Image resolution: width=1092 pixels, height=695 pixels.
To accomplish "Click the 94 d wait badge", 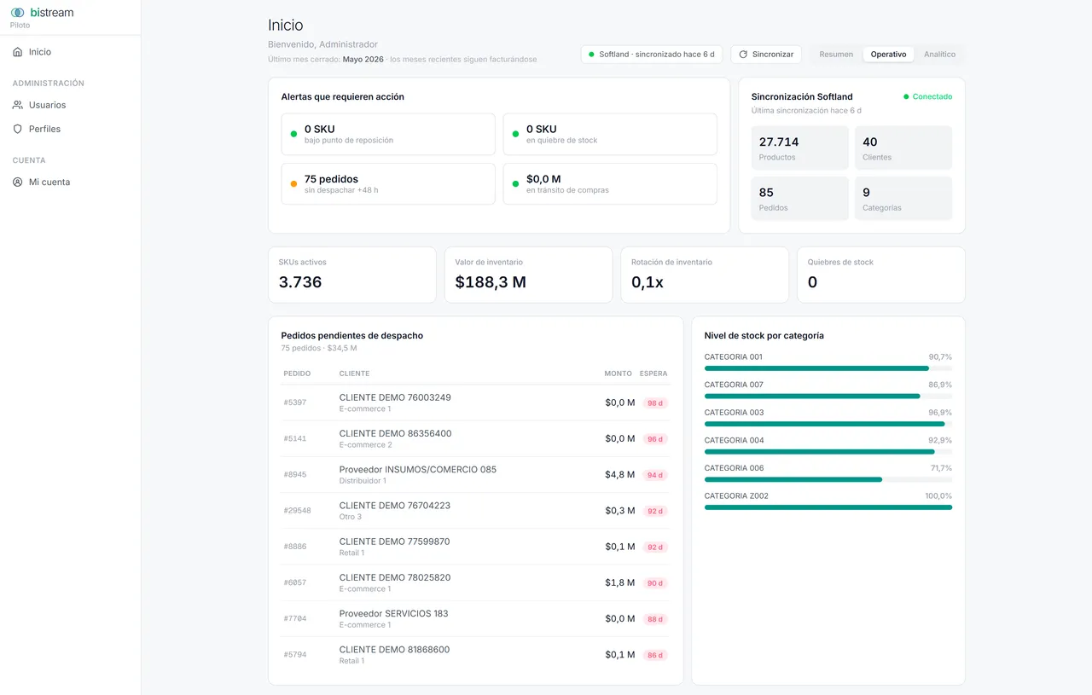I will [655, 475].
